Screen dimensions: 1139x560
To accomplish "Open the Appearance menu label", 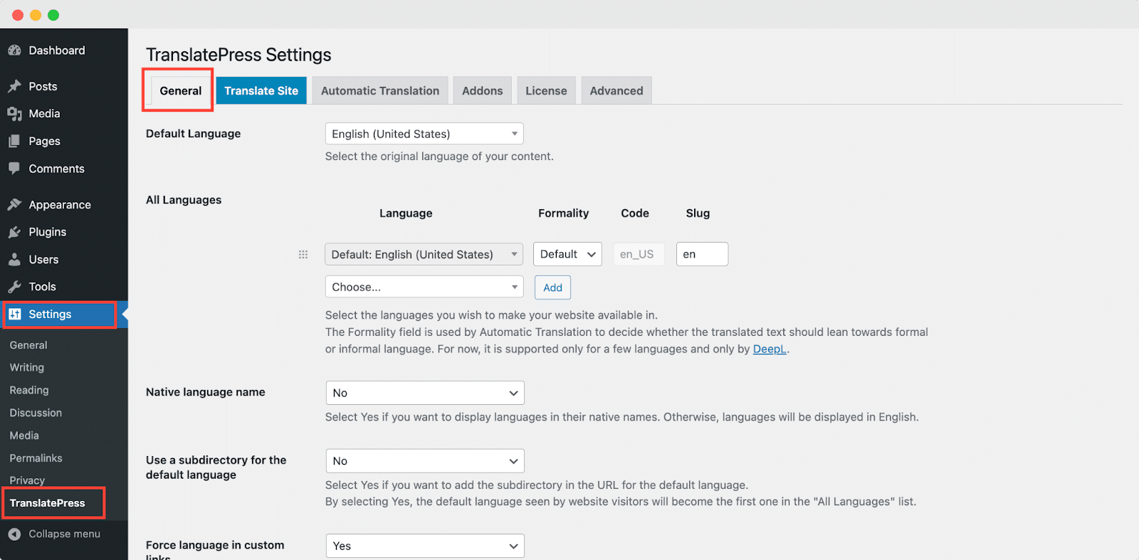I will [60, 205].
